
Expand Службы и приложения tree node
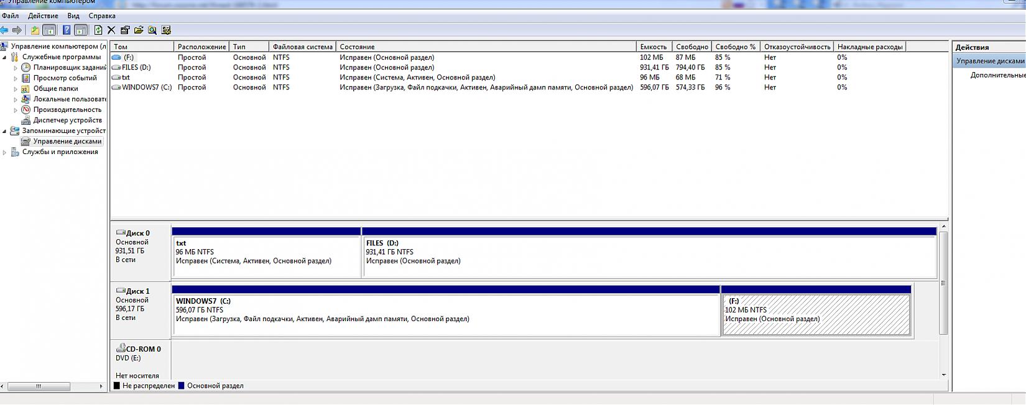click(4, 152)
